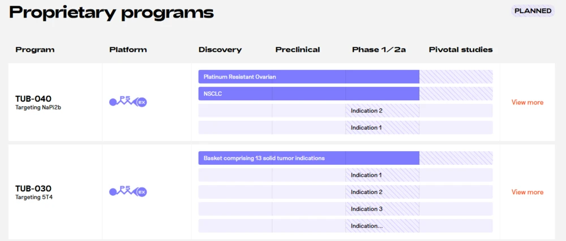Click Basket comprising 13 solid tumor indications bar
The height and width of the screenshot is (241, 566).
pyautogui.click(x=308, y=158)
